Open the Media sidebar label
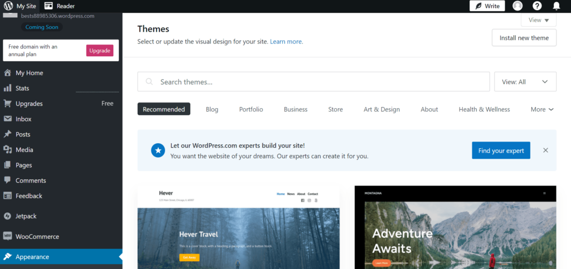 tap(25, 150)
